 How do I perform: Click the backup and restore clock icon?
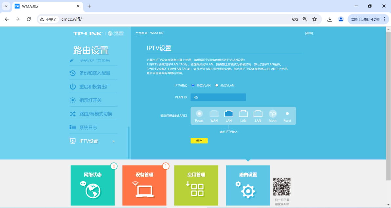tap(72, 73)
